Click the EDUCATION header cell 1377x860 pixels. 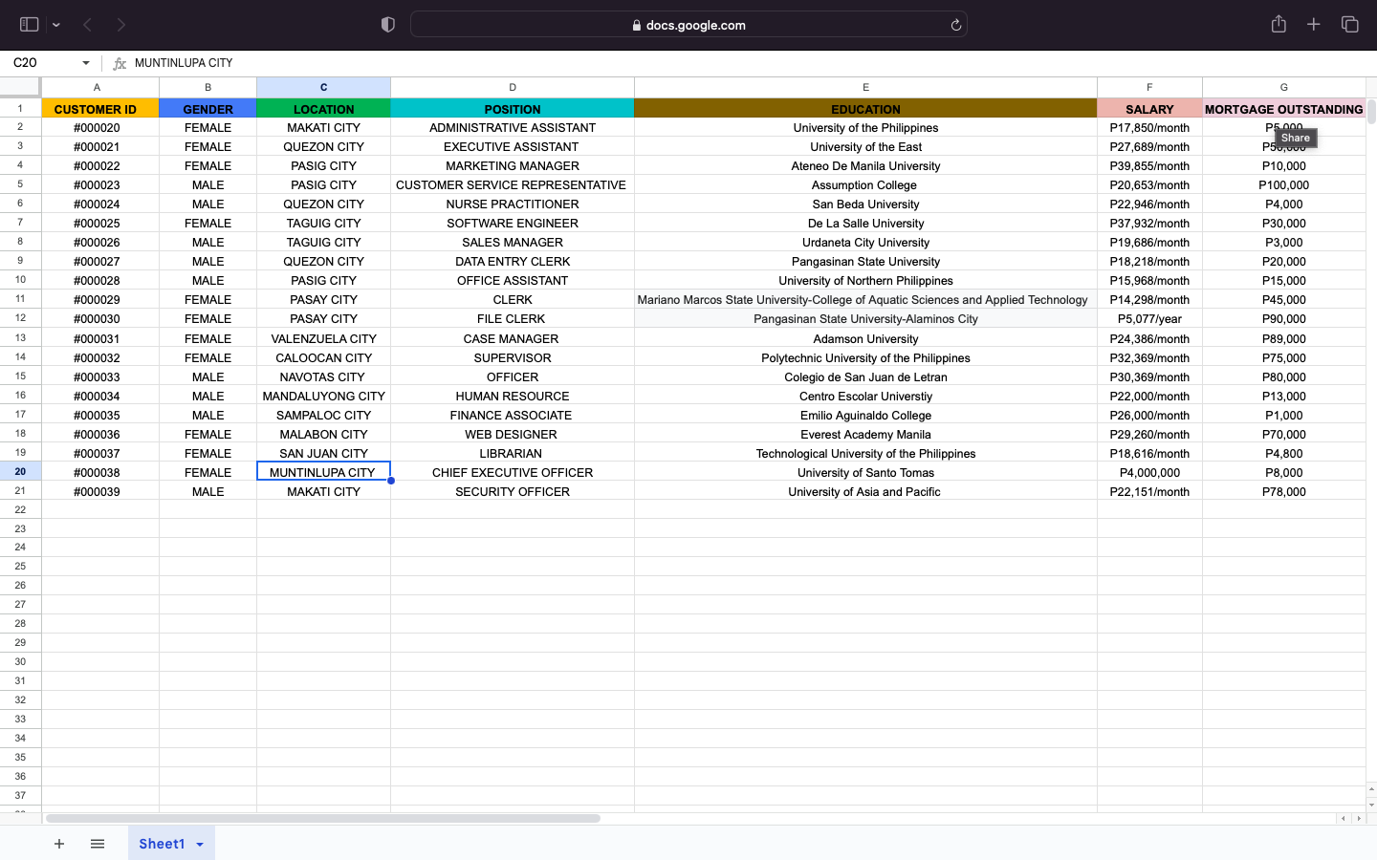click(865, 109)
